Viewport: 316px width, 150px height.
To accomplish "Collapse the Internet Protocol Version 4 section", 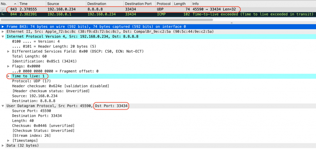I will 3,37.
